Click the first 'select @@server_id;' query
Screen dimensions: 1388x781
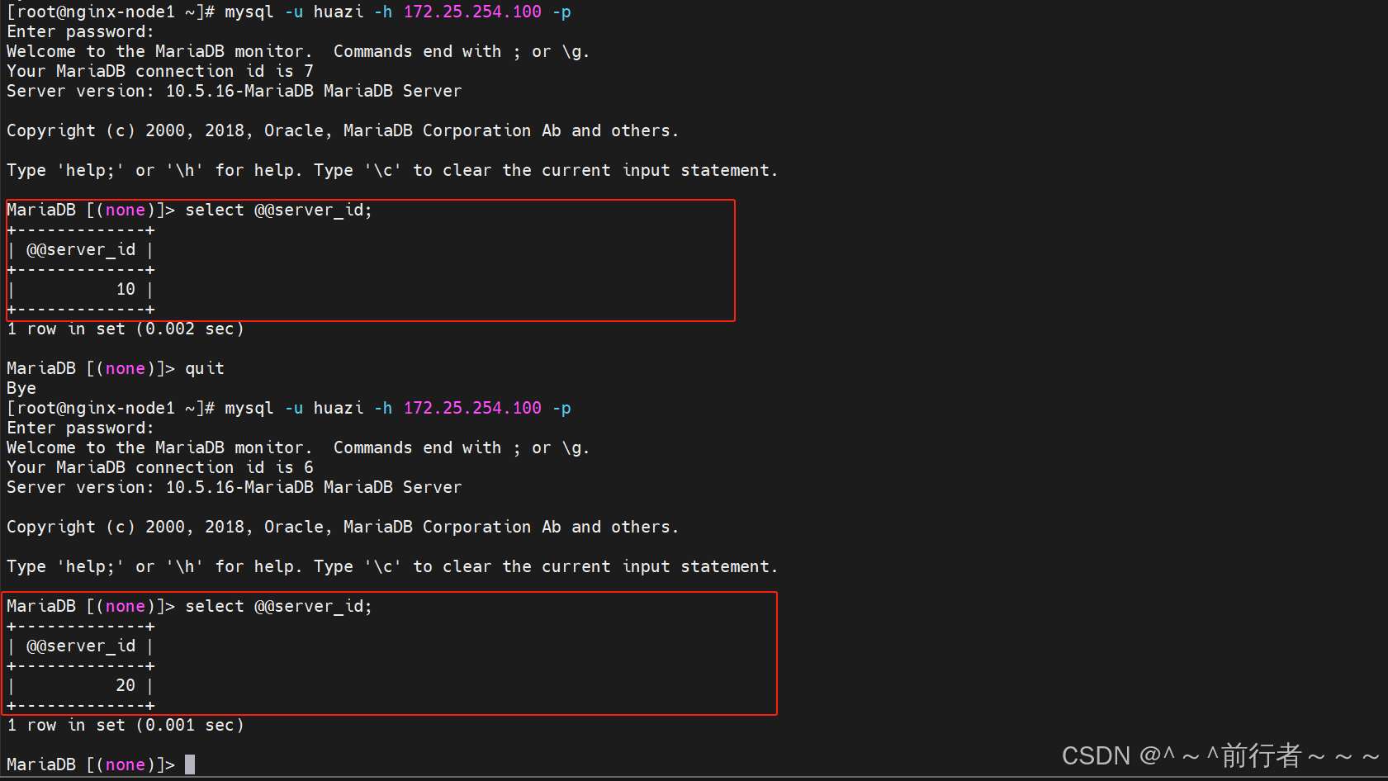(279, 210)
